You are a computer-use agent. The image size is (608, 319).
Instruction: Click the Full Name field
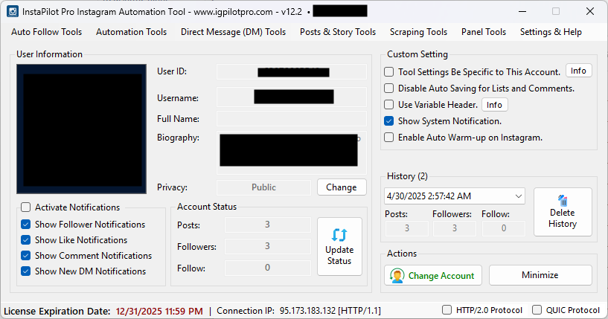292,119
